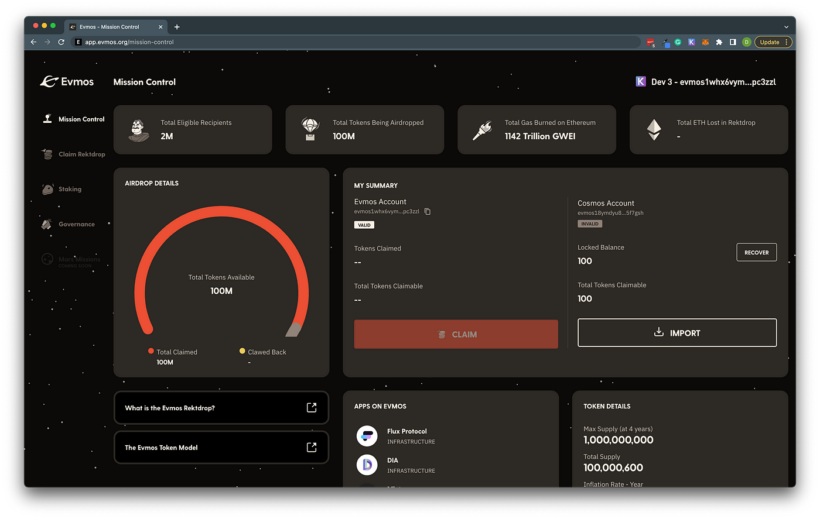Click the DIA logo icon

coord(367,465)
